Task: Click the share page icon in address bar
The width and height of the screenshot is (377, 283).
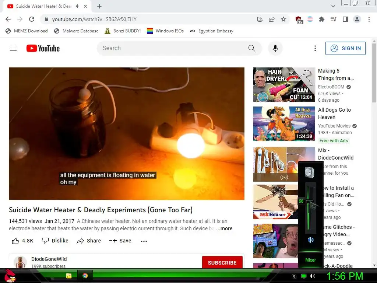Action: coord(272,19)
